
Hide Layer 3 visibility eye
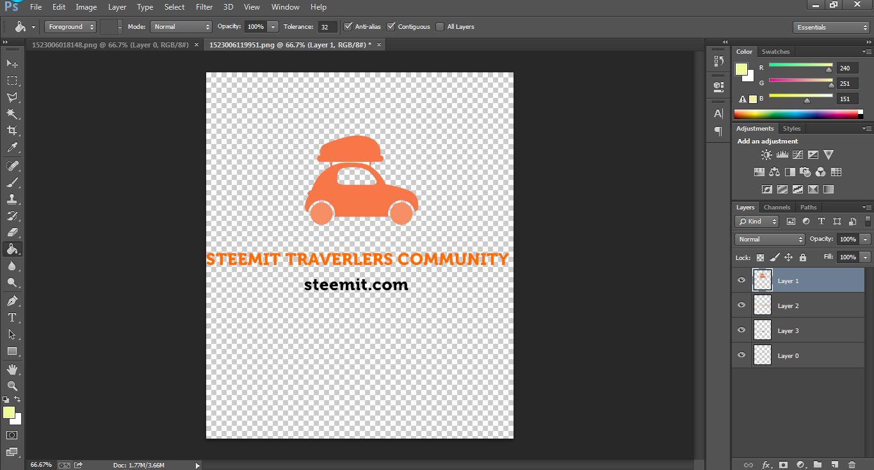tap(741, 330)
